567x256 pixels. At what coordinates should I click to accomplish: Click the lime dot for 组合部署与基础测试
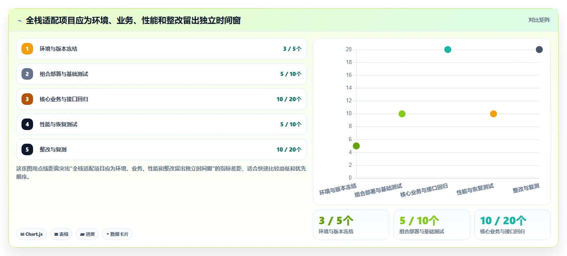tap(402, 114)
